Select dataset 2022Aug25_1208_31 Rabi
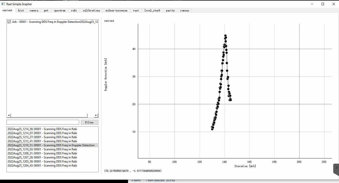 coord(52,153)
